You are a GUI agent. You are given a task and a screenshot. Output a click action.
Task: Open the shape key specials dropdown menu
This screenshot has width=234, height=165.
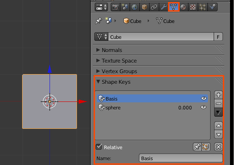[219, 112]
